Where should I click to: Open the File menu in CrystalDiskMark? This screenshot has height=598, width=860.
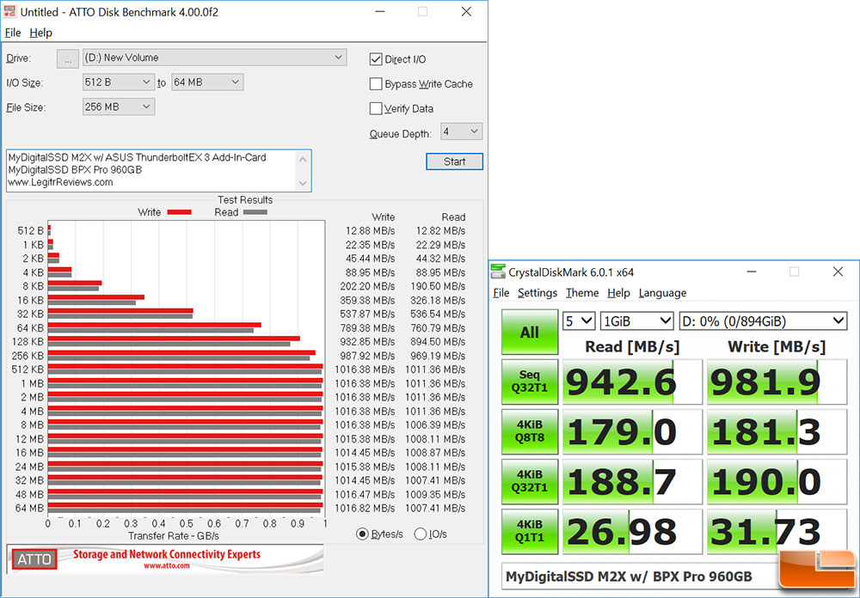coord(501,293)
